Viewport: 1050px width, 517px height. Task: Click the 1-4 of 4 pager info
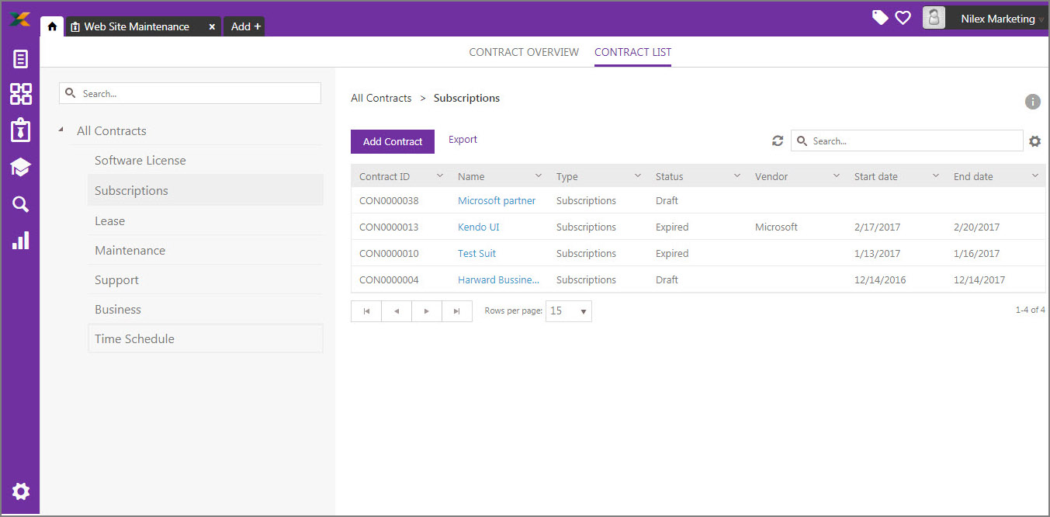1030,310
